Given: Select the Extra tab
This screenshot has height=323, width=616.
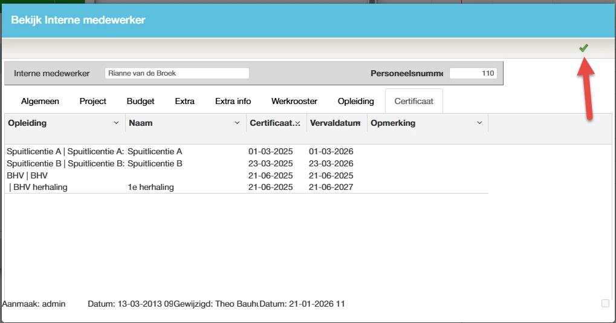Looking at the screenshot, I should click(x=184, y=101).
